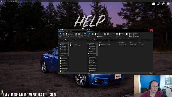172x97 pixels.
Task: Open the File tab in back window
Action: point(60,32)
